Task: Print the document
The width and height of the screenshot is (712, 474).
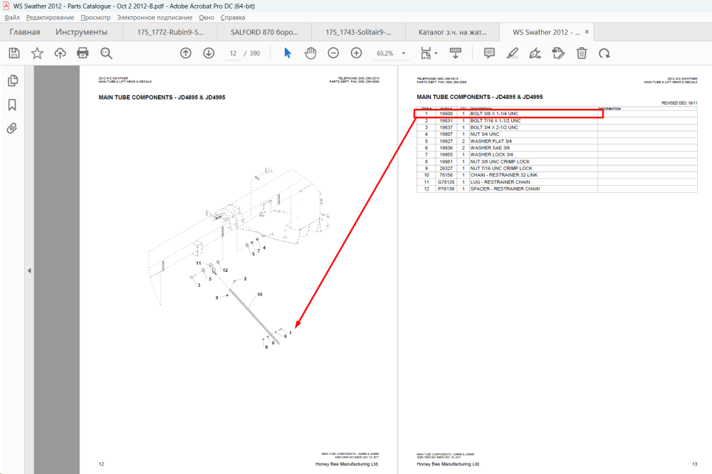Action: coord(83,53)
